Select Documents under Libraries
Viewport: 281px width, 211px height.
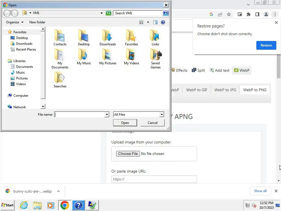[x=22, y=67]
